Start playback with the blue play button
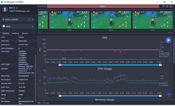The width and height of the screenshot is (175, 106). point(168,40)
